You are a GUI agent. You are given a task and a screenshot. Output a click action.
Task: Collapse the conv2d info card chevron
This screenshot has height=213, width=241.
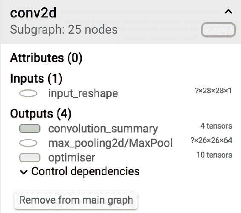(x=228, y=12)
